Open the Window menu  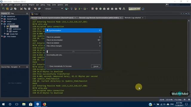pyautogui.click(x=60, y=5)
